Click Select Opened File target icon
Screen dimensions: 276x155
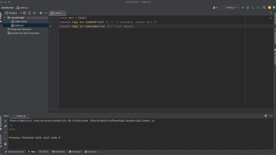(24, 13)
